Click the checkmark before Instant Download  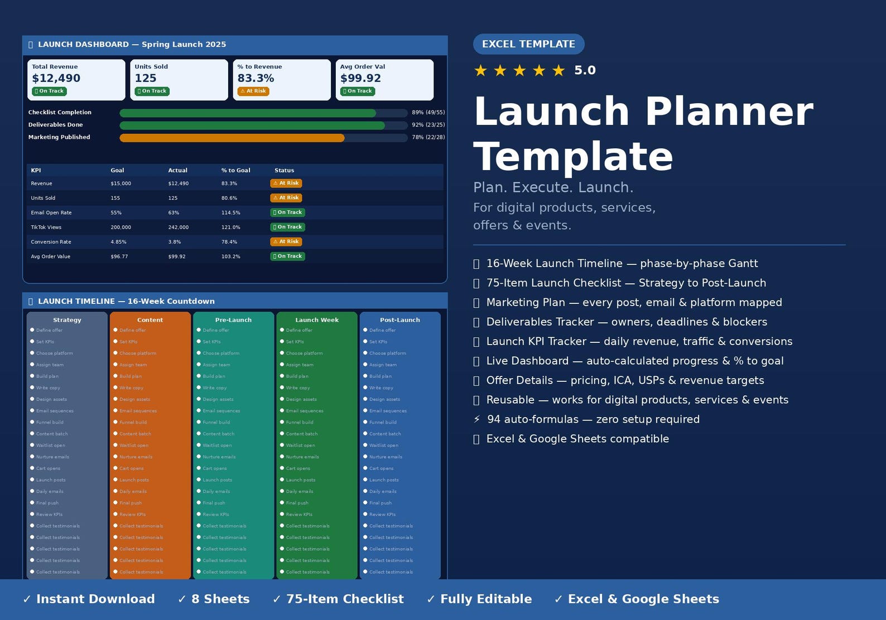click(27, 599)
